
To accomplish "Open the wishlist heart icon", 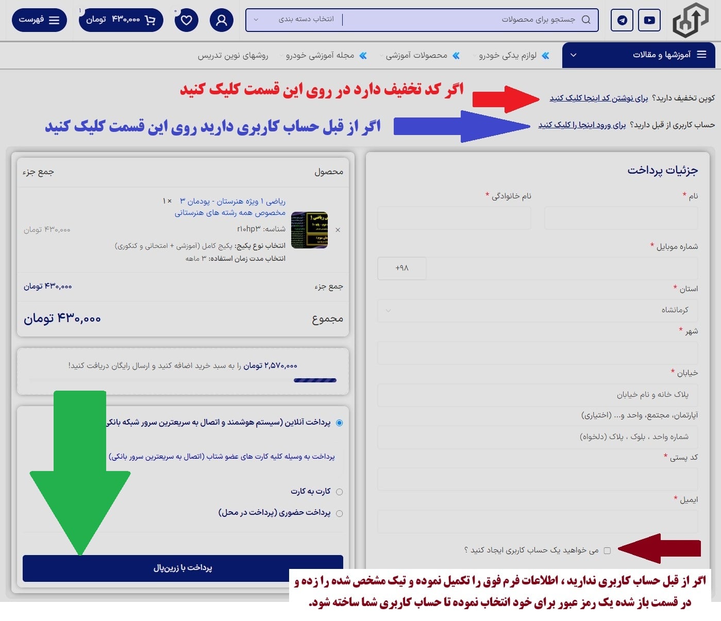I will [x=187, y=21].
